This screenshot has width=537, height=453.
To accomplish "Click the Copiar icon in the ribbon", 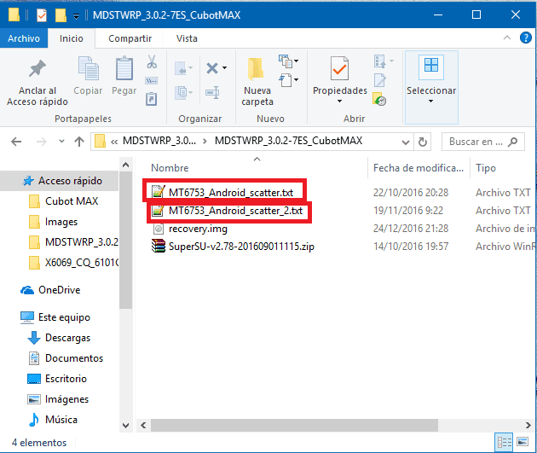I will [x=89, y=68].
